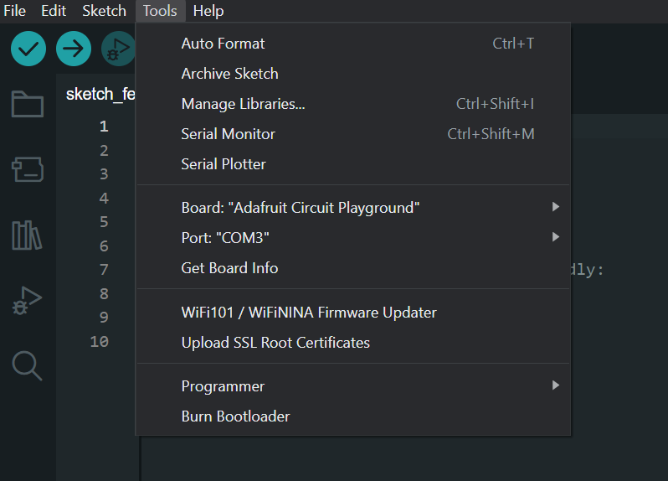
Task: Open the Sketch menu
Action: 104,11
